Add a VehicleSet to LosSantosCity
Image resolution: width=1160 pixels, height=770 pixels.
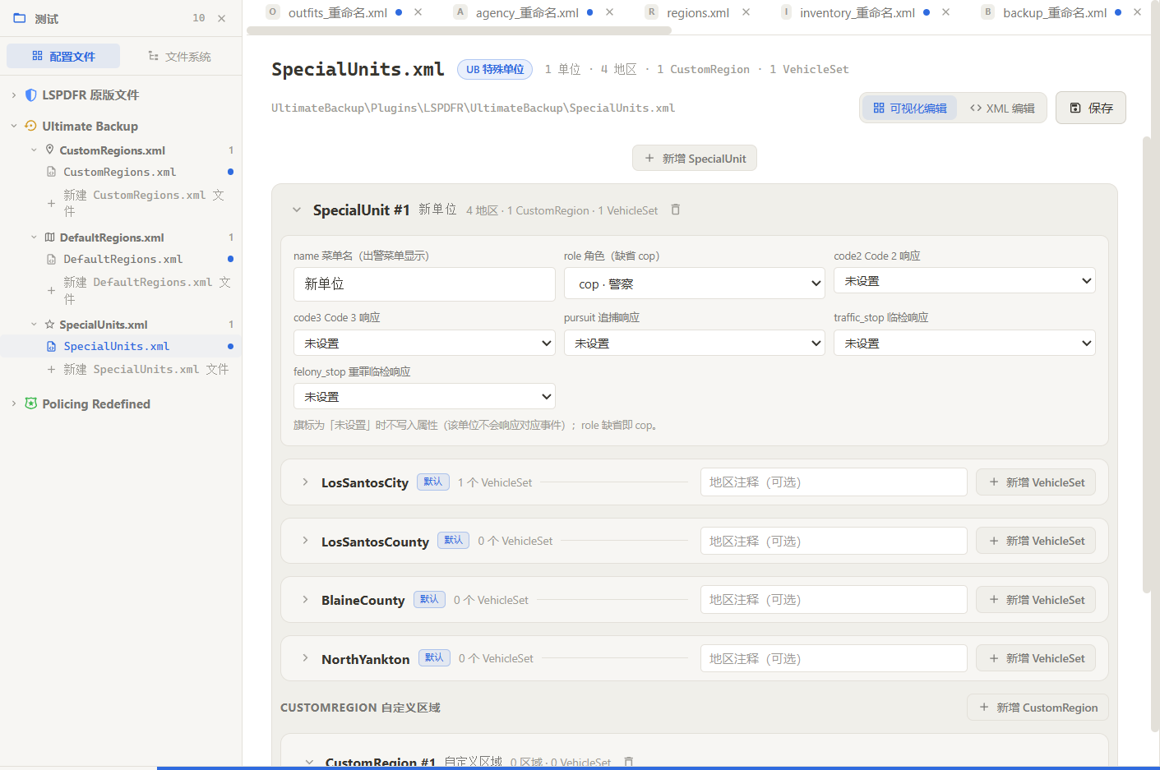[x=1036, y=482]
